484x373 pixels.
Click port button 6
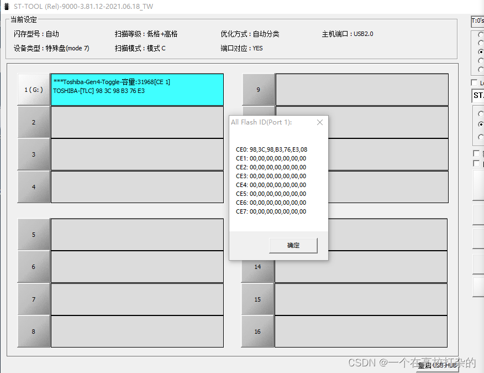click(34, 267)
